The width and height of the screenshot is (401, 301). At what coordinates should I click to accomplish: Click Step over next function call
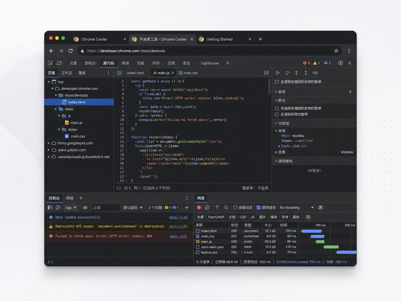point(287,73)
